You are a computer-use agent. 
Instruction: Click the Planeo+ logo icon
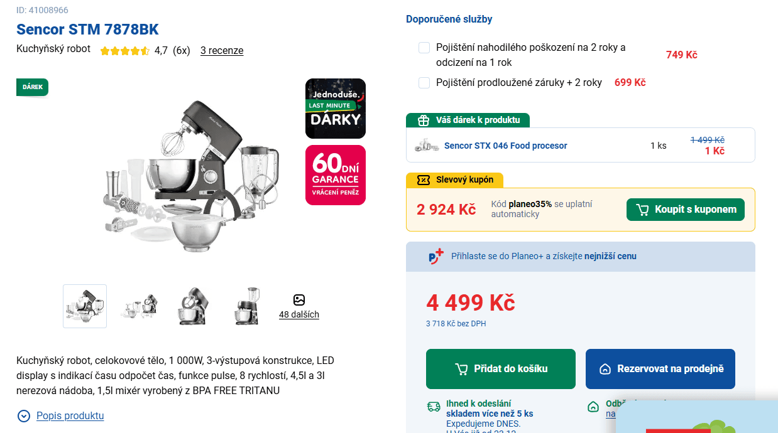click(436, 255)
